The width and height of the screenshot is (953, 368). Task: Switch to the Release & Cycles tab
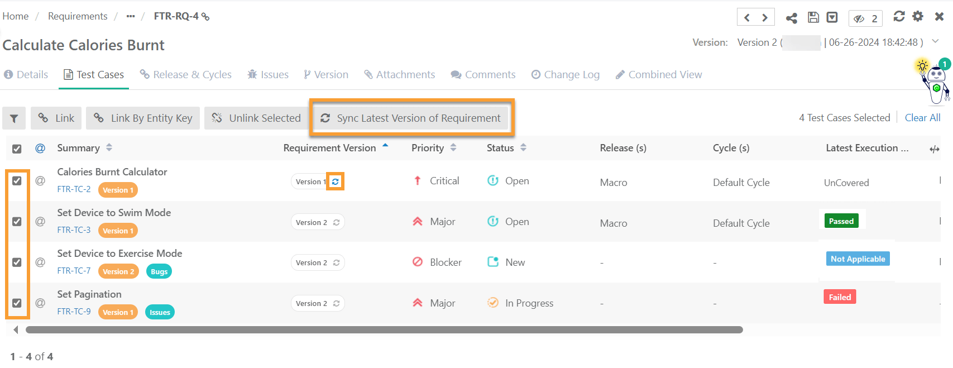[x=186, y=75]
